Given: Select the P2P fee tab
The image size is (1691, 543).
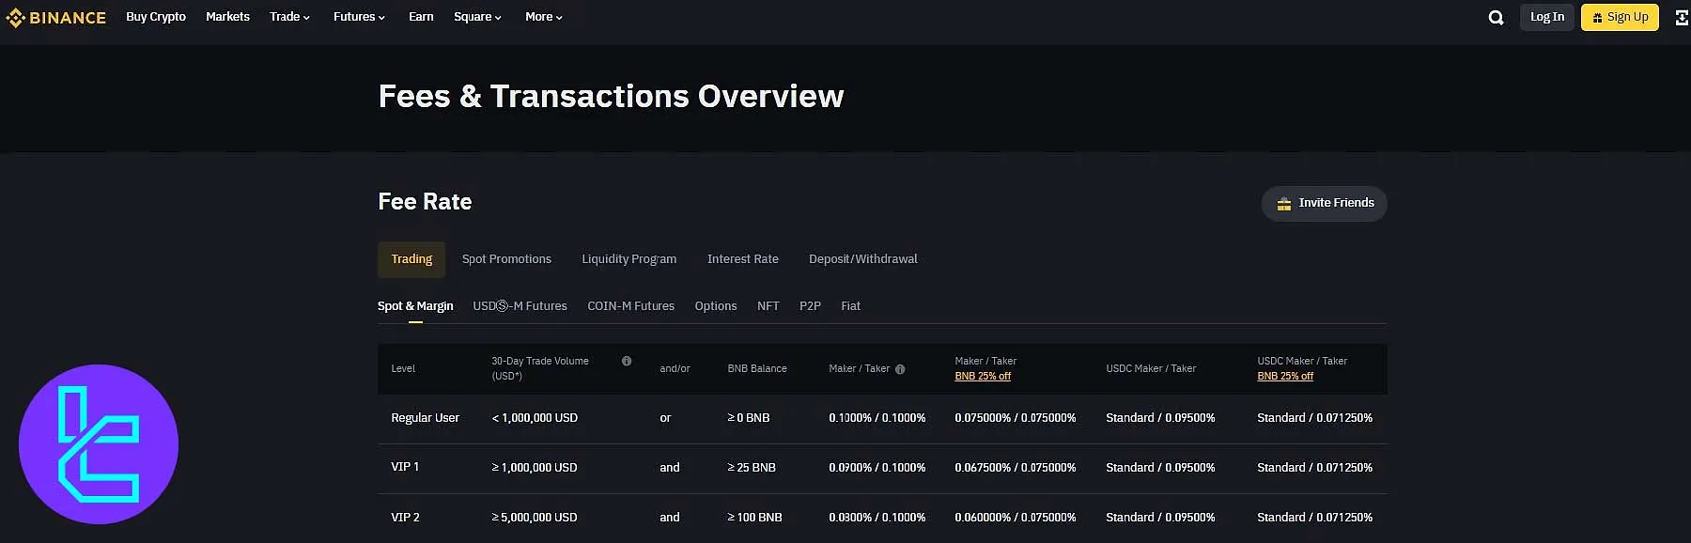Looking at the screenshot, I should (x=810, y=306).
